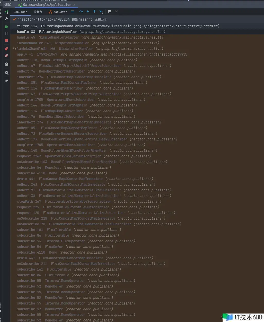Click the Run to Cursor icon
The height and width of the screenshot is (322, 264).
pos(101,12)
